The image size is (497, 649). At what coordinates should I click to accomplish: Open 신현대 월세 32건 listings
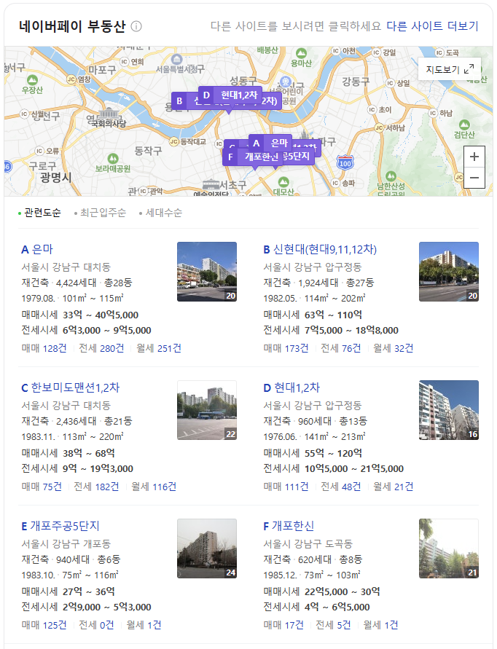point(394,348)
